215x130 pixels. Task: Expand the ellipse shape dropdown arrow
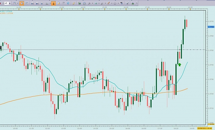click(118, 3)
